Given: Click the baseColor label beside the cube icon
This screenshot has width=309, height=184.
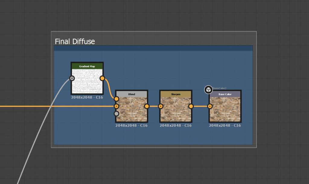Looking at the screenshot, I should [x=219, y=87].
